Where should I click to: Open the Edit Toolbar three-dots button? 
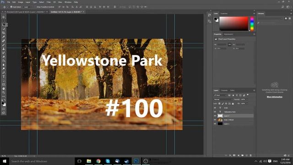(4, 96)
